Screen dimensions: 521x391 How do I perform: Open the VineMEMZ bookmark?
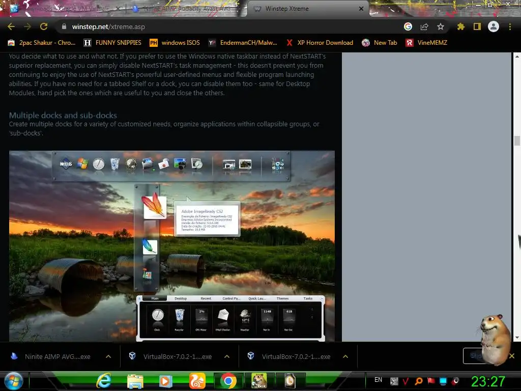coord(426,43)
